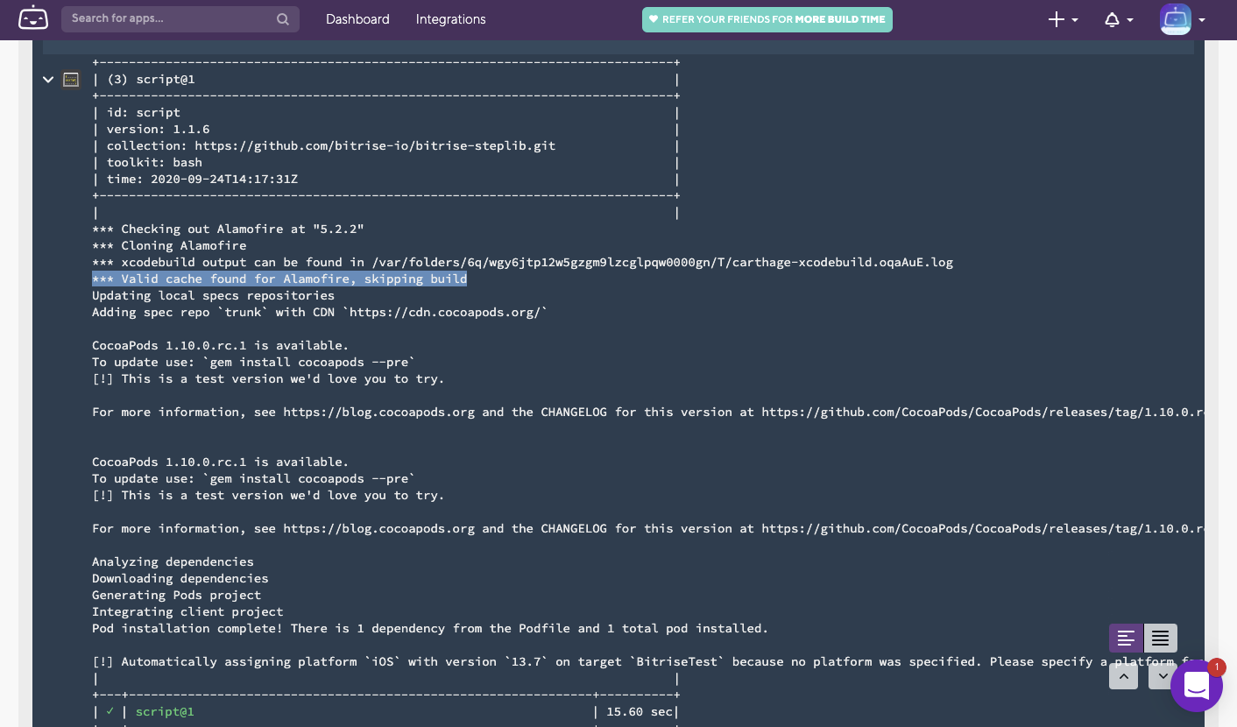Image resolution: width=1237 pixels, height=727 pixels.
Task: Click the time 2020-09-24 line
Action: [x=202, y=180]
